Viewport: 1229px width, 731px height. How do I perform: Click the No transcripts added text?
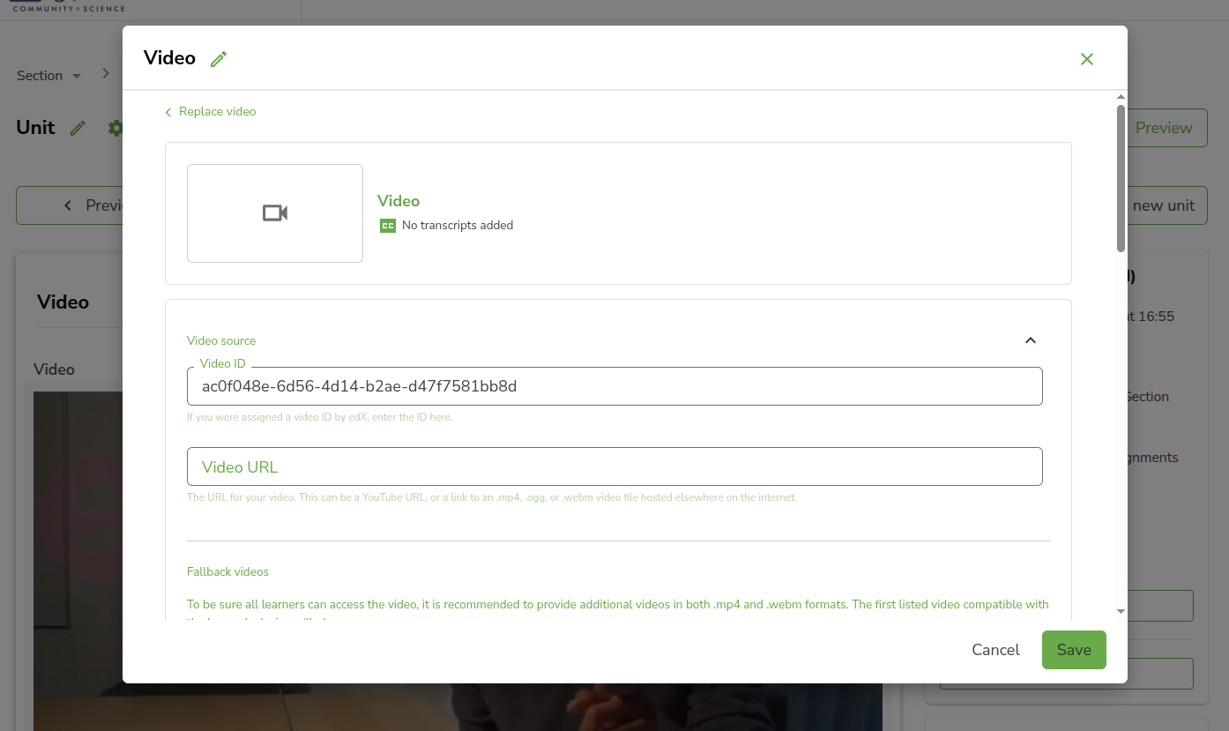coord(458,226)
